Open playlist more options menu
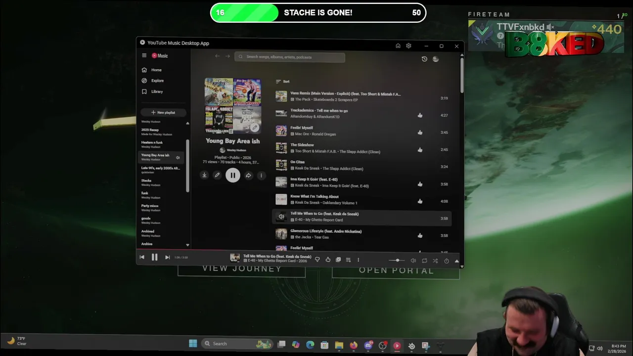633x356 pixels. (x=261, y=175)
